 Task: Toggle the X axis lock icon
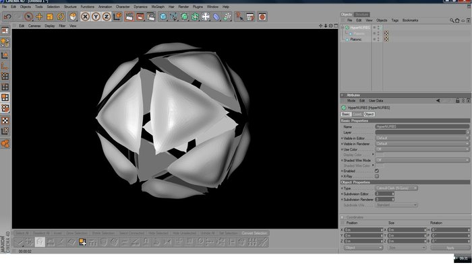click(86, 17)
